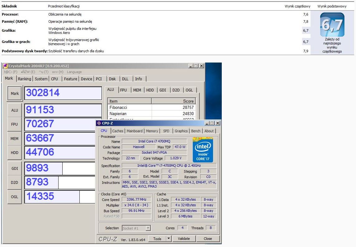The height and width of the screenshot is (247, 356).
Task: Open the Socket #1 selection combo box
Action: point(136,228)
